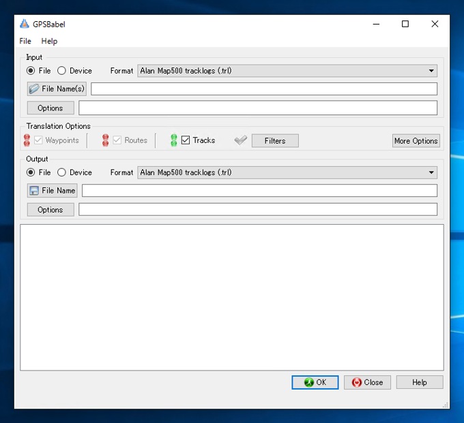Click the Close button with red icon

367,383
